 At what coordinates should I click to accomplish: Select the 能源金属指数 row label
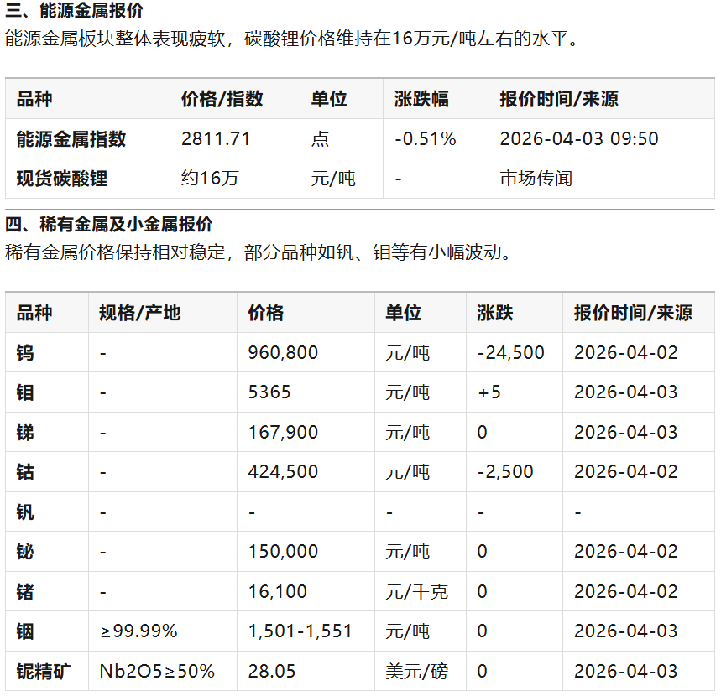point(71,139)
